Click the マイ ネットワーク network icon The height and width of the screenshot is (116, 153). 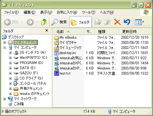[10, 99]
